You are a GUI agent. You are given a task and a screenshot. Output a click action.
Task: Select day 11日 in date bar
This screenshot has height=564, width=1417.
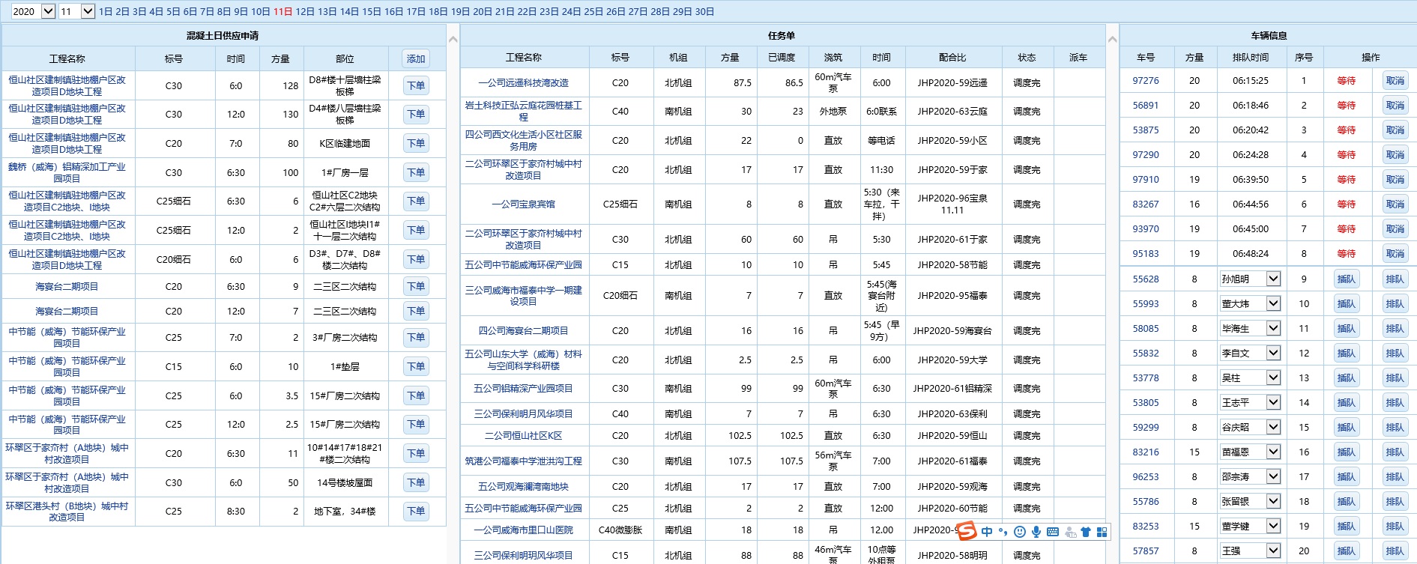(x=283, y=12)
